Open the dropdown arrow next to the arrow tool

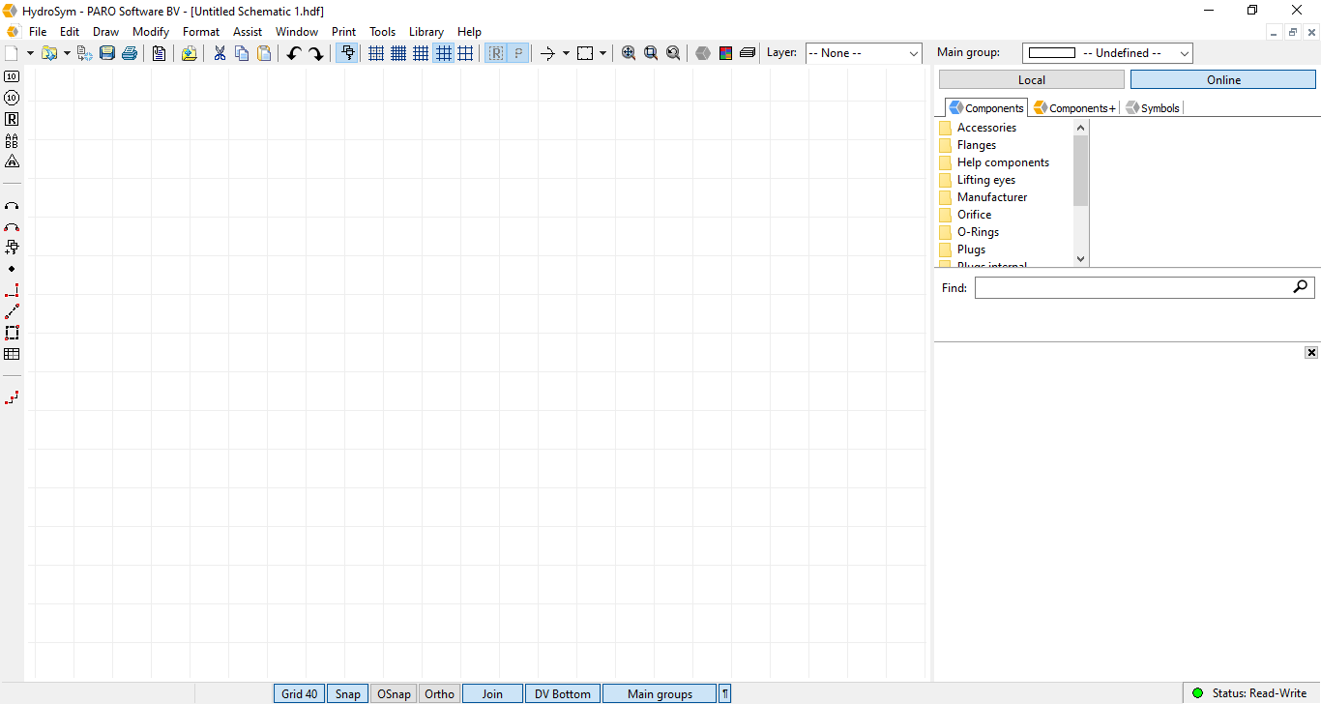[566, 53]
